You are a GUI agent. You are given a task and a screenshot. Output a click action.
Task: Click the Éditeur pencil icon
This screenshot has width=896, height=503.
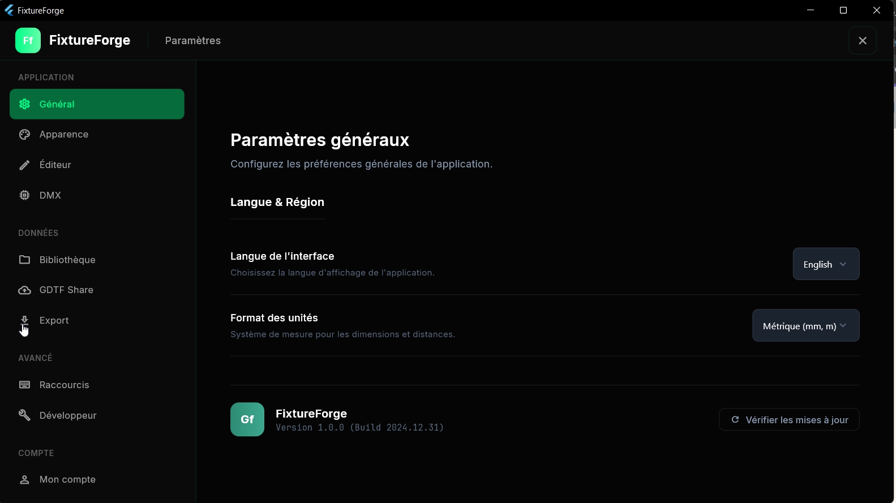pyautogui.click(x=24, y=165)
